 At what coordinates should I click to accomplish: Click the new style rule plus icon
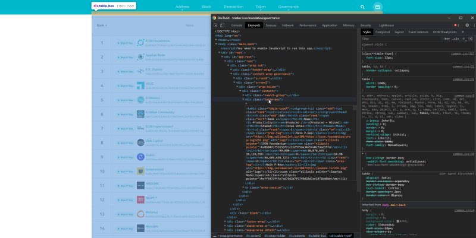point(464,39)
